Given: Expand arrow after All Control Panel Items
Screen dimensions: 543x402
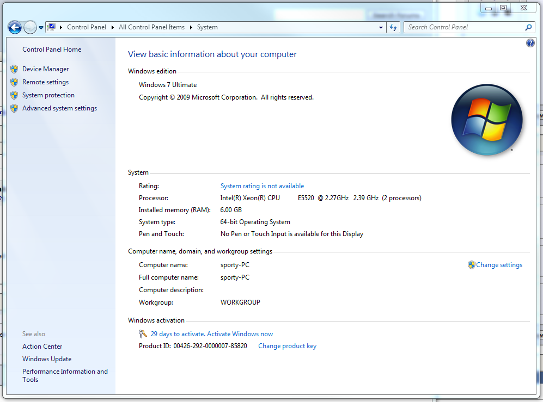Looking at the screenshot, I should (191, 27).
